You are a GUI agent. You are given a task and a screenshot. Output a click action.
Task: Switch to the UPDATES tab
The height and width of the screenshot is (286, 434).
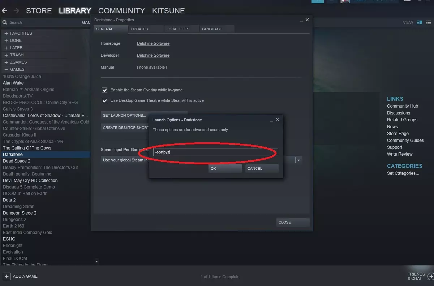[146, 29]
